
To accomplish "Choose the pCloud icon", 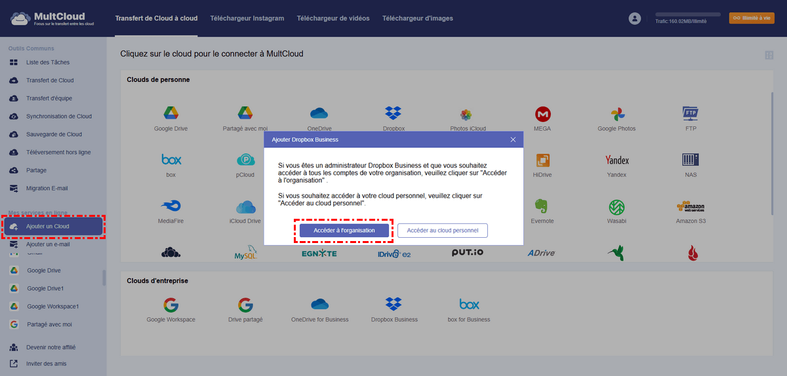I will coord(245,159).
